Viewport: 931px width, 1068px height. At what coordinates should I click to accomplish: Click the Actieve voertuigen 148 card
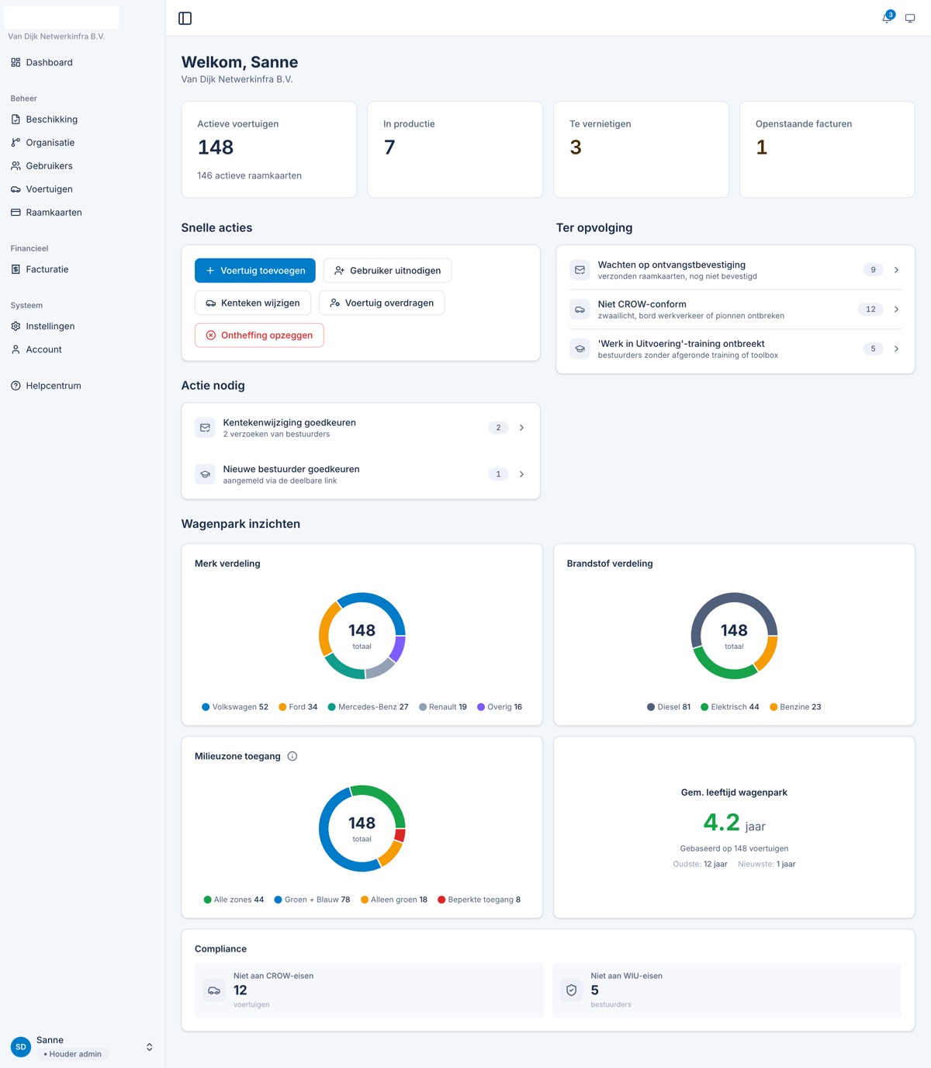pos(269,150)
